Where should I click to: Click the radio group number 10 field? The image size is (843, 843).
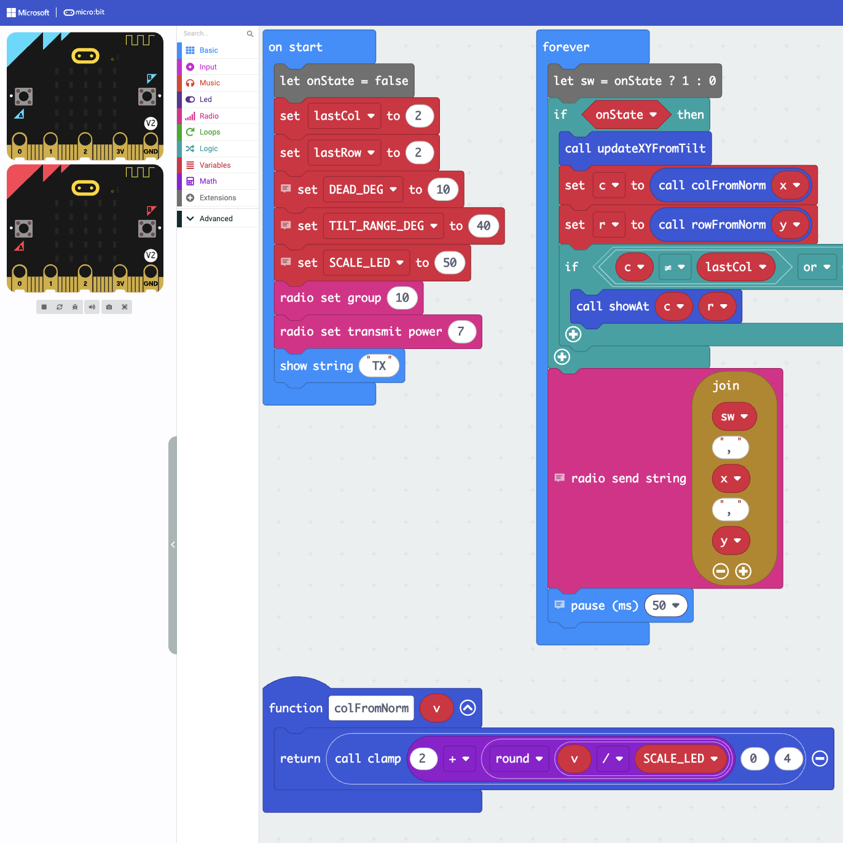(x=402, y=298)
